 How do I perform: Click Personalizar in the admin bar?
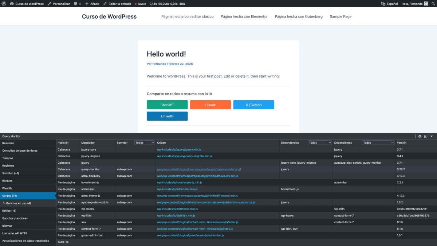pos(59,4)
